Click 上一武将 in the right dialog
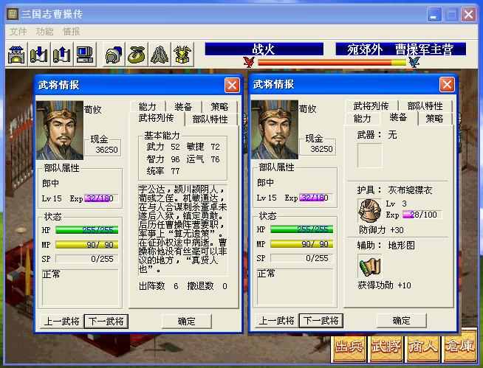 point(276,321)
